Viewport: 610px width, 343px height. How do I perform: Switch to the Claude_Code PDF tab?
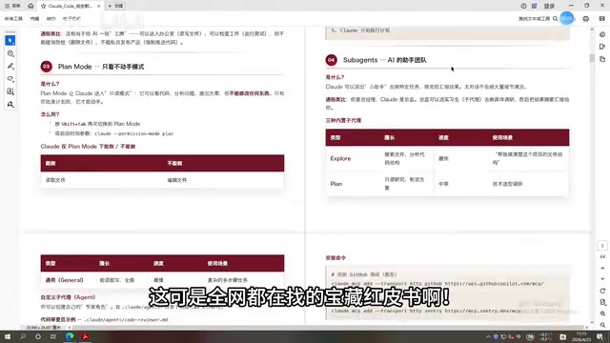coord(70,7)
